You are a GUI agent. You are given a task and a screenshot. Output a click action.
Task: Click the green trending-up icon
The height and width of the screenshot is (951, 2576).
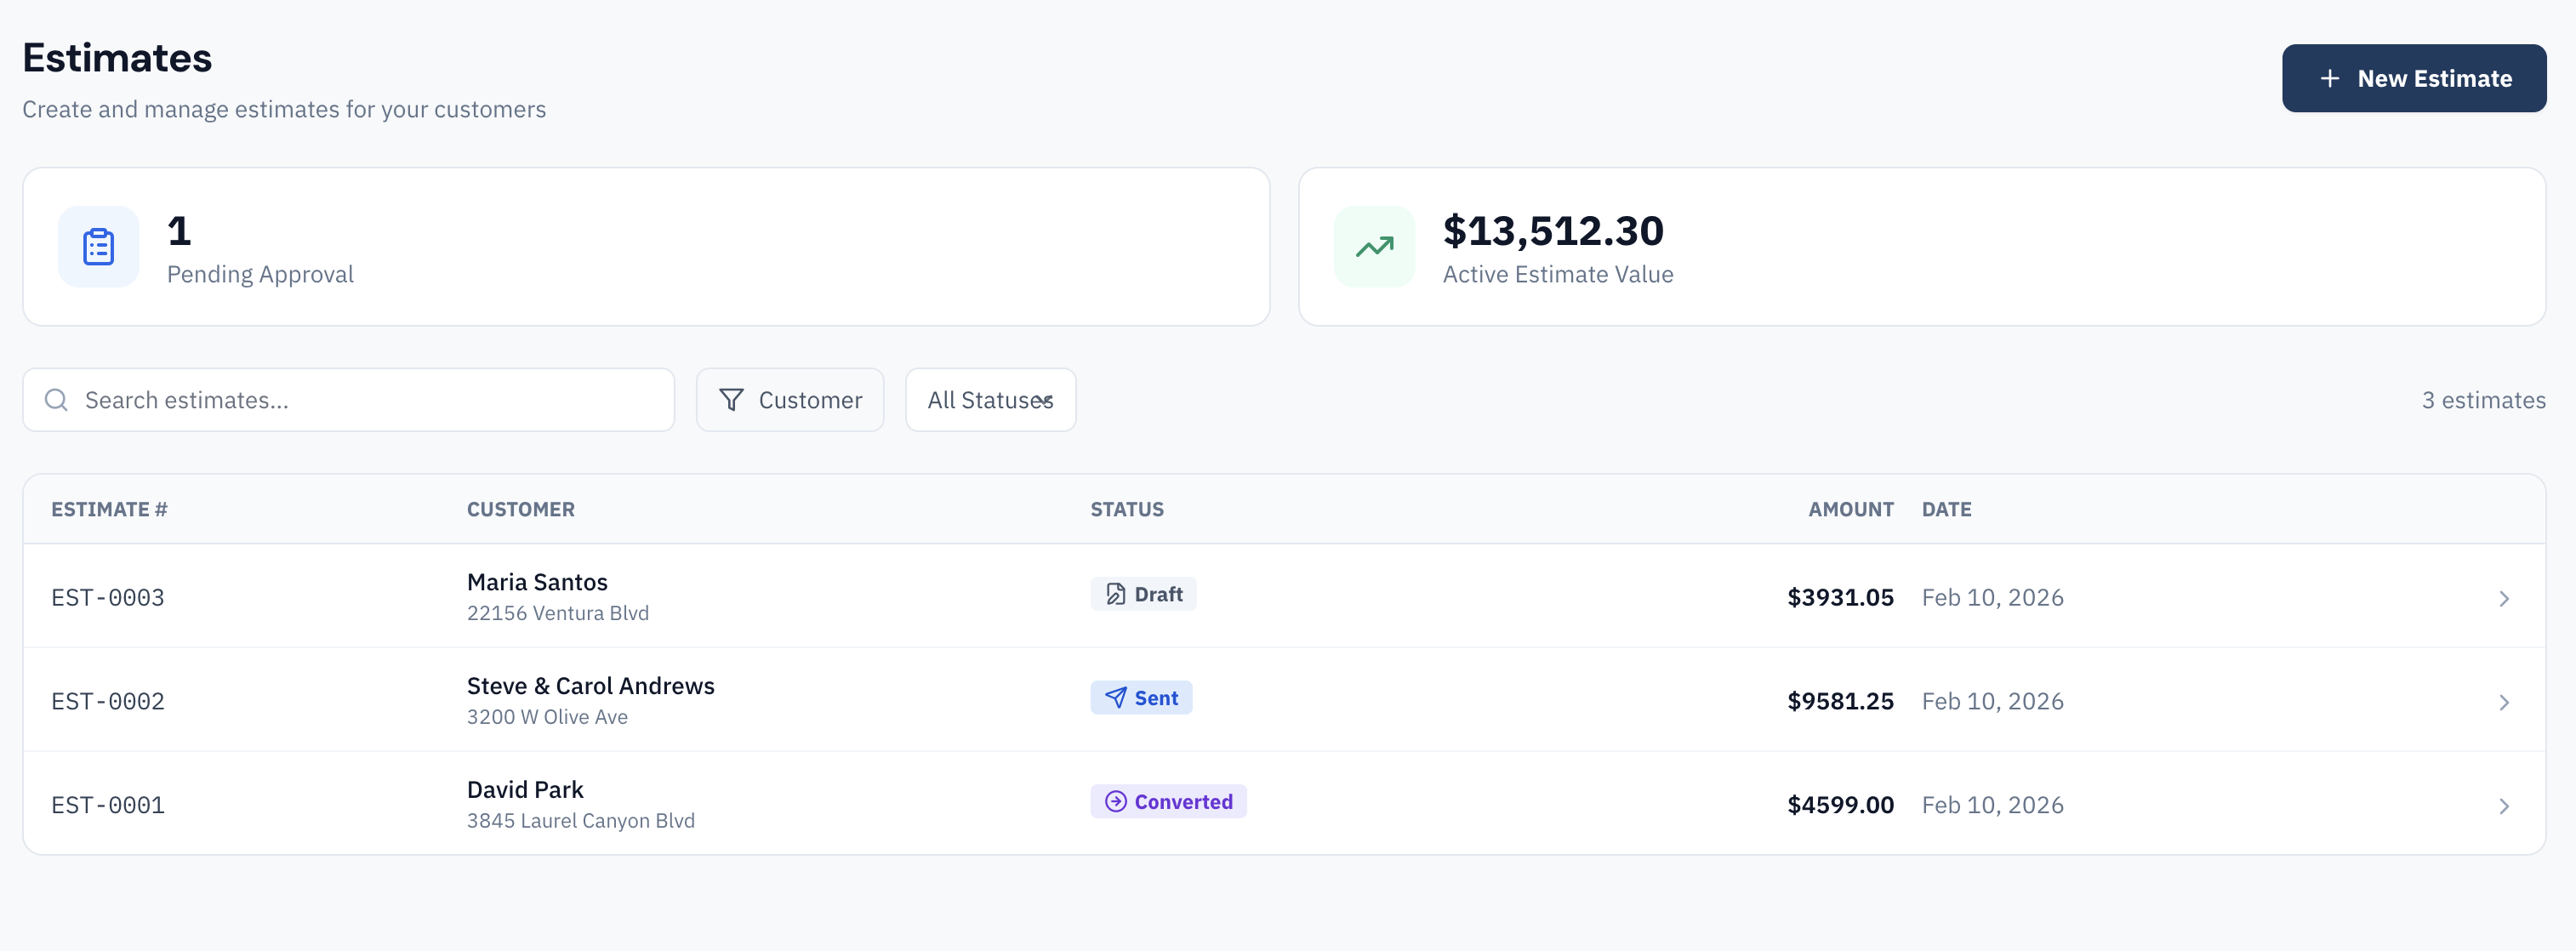tap(1375, 247)
